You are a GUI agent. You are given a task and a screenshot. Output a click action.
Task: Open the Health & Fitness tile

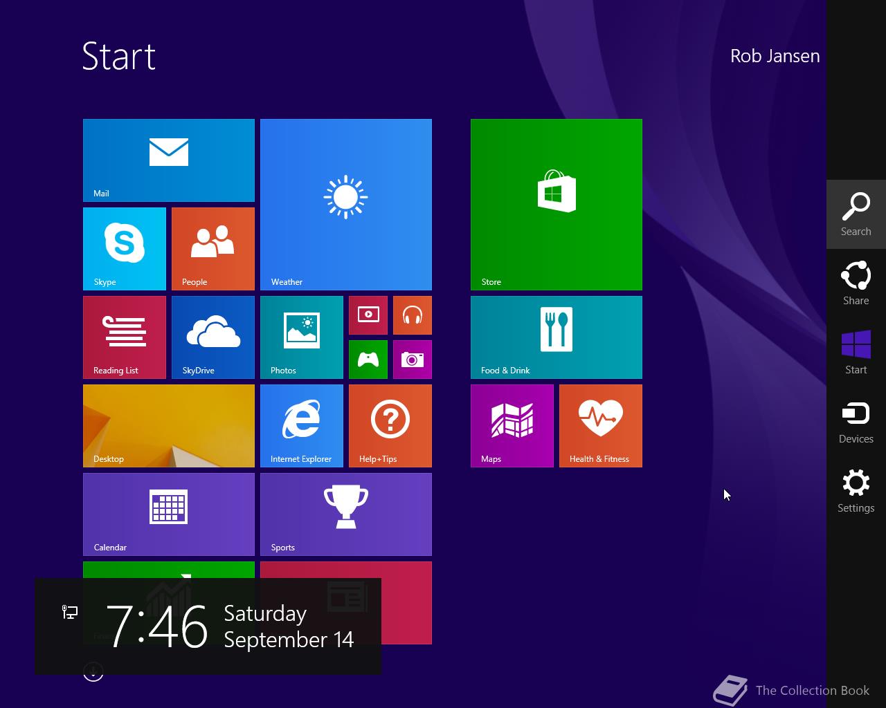(x=601, y=426)
